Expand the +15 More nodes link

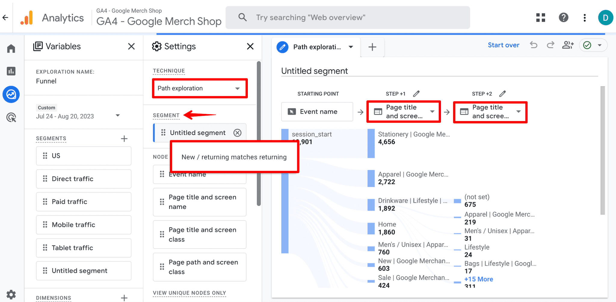pyautogui.click(x=479, y=279)
